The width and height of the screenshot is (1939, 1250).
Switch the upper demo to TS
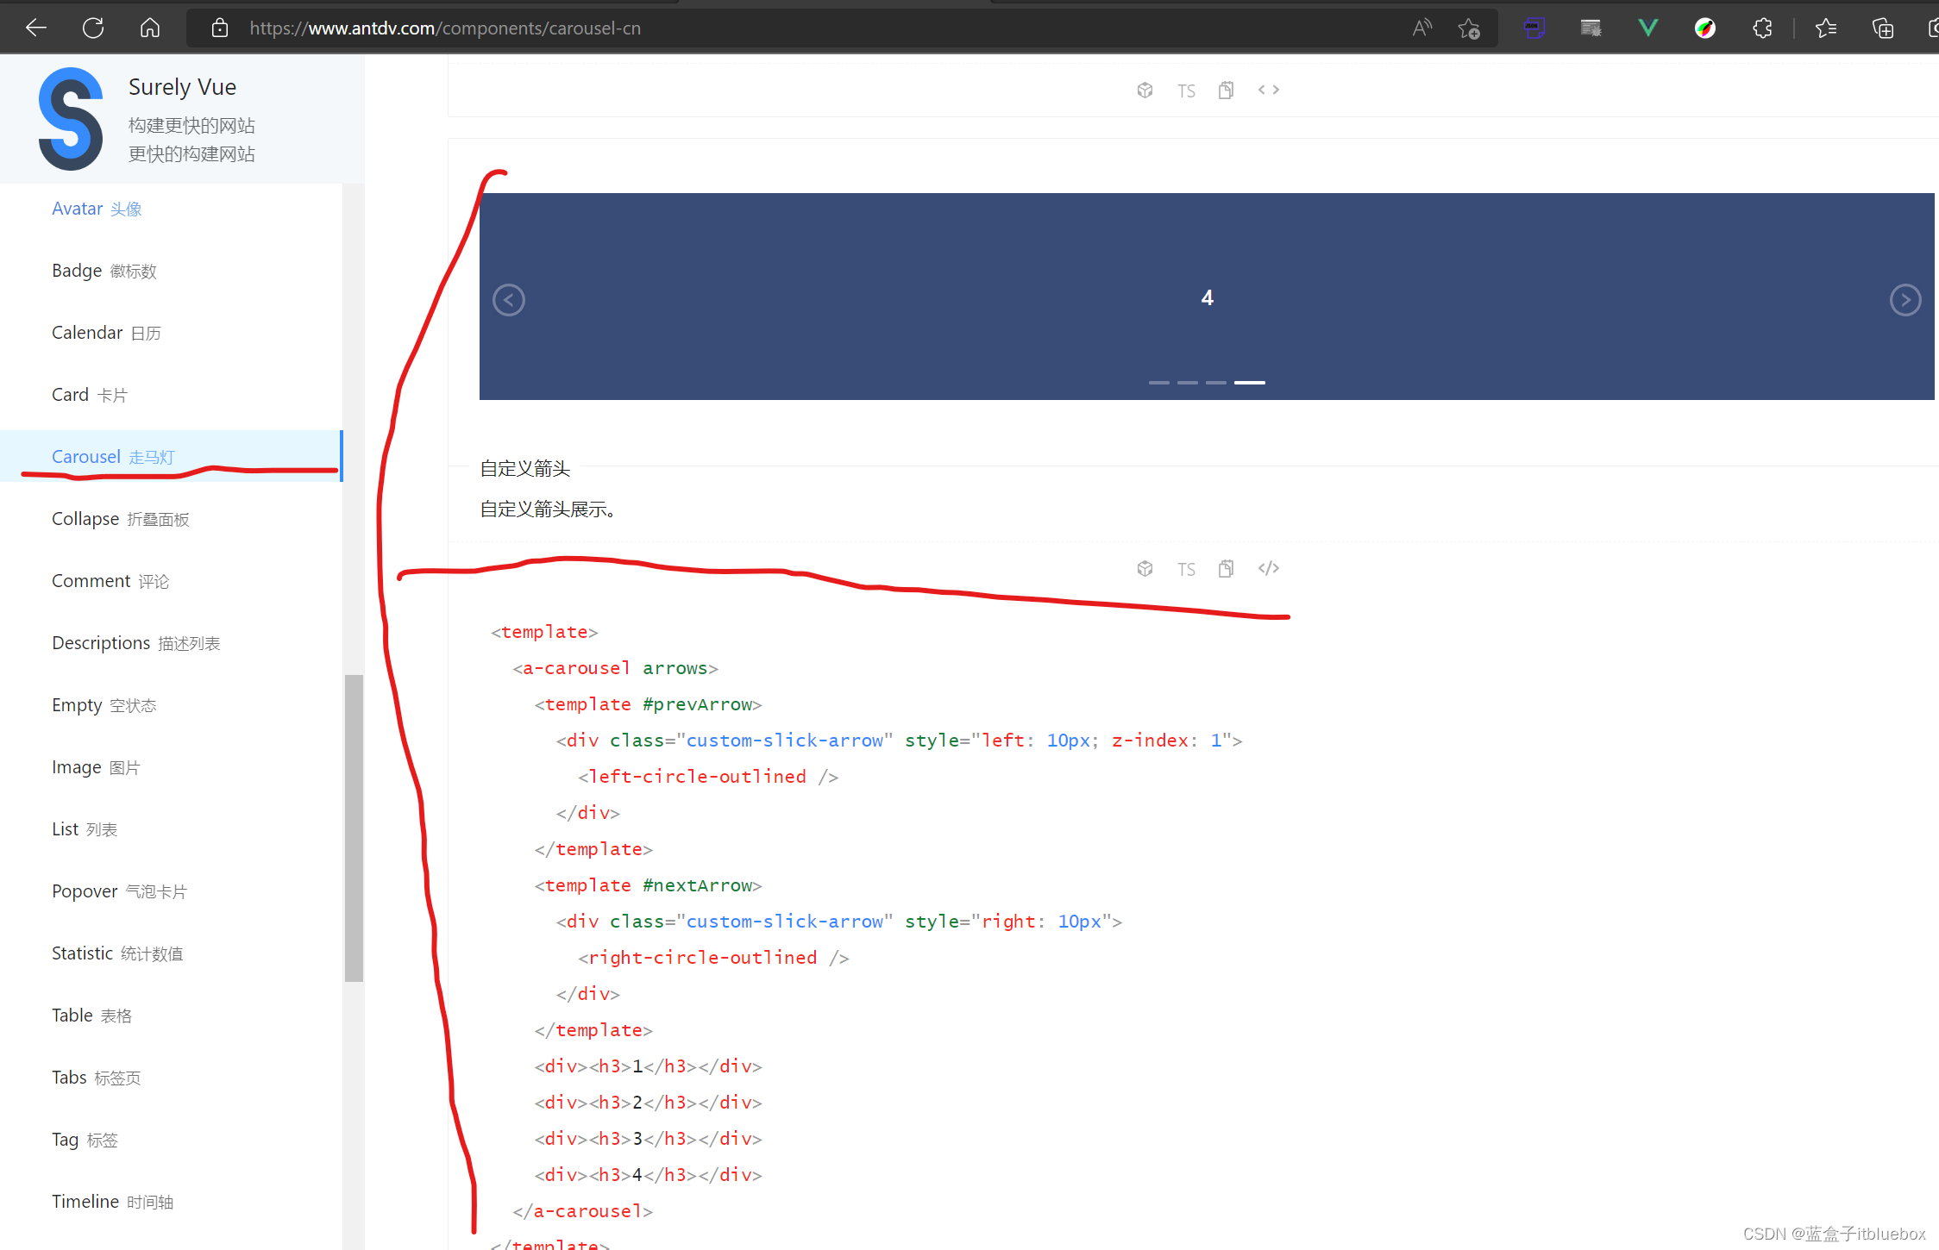[1186, 91]
